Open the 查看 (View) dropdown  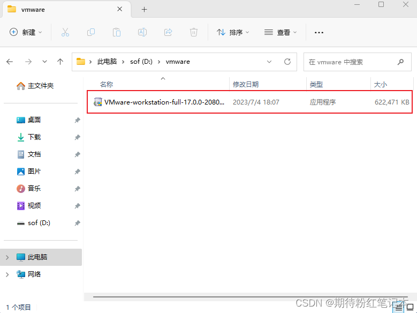tap(280, 33)
